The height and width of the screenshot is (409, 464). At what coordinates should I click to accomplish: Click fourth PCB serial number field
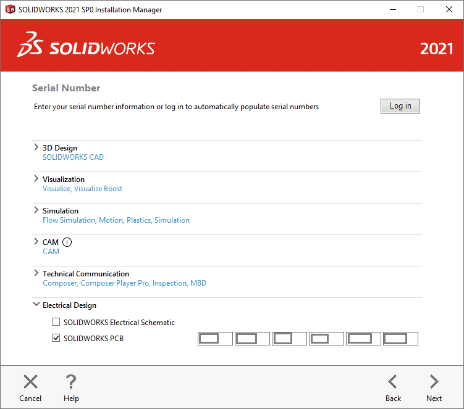tap(326, 339)
